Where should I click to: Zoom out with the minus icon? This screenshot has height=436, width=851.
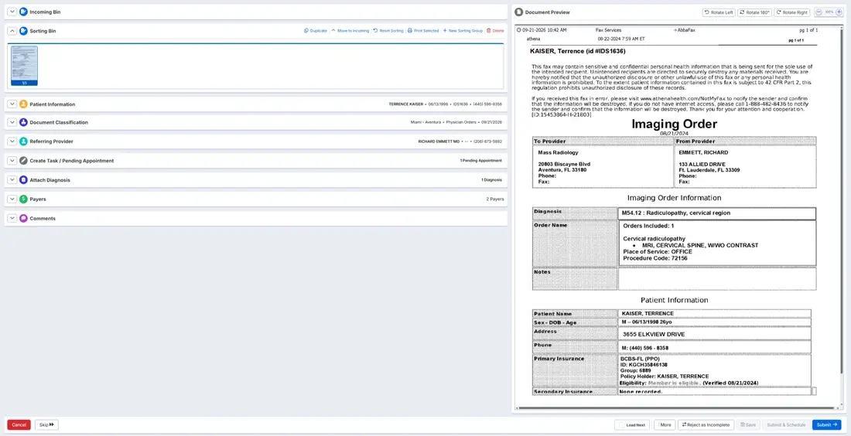tap(819, 12)
